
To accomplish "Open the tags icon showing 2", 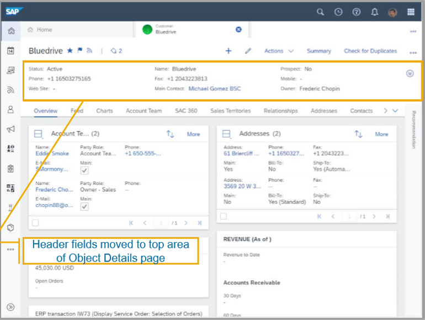I will point(116,51).
